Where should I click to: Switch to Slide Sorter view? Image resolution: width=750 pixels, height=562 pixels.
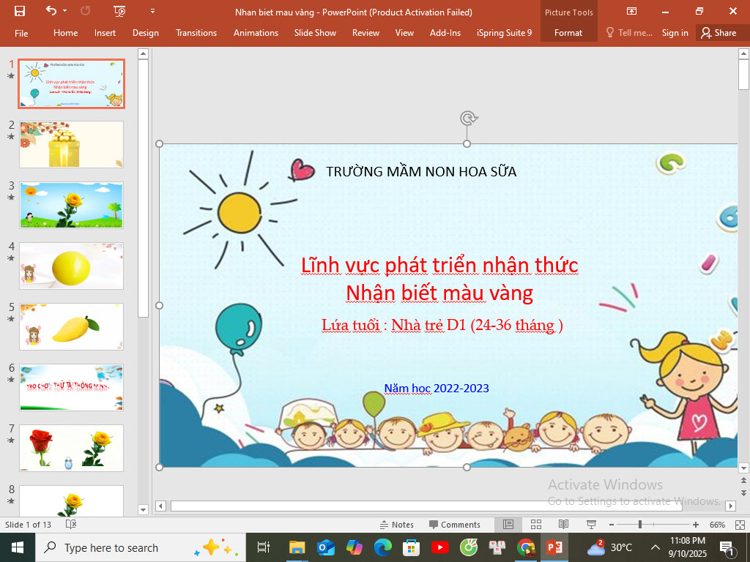(x=535, y=525)
